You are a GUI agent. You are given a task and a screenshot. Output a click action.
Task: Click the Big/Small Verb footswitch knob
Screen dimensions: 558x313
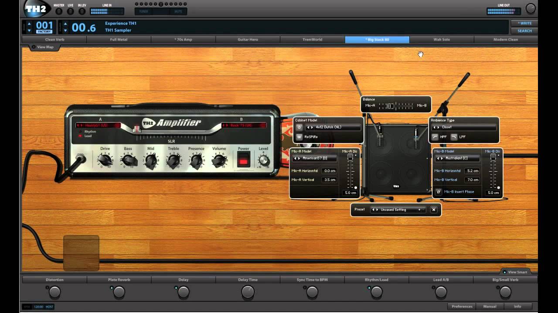(505, 292)
